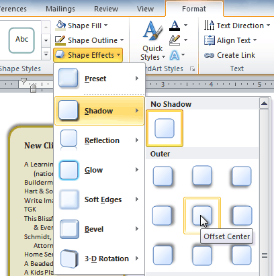Click the Text Fill letter A icon
This screenshot has height=276, width=274.
click(175, 26)
